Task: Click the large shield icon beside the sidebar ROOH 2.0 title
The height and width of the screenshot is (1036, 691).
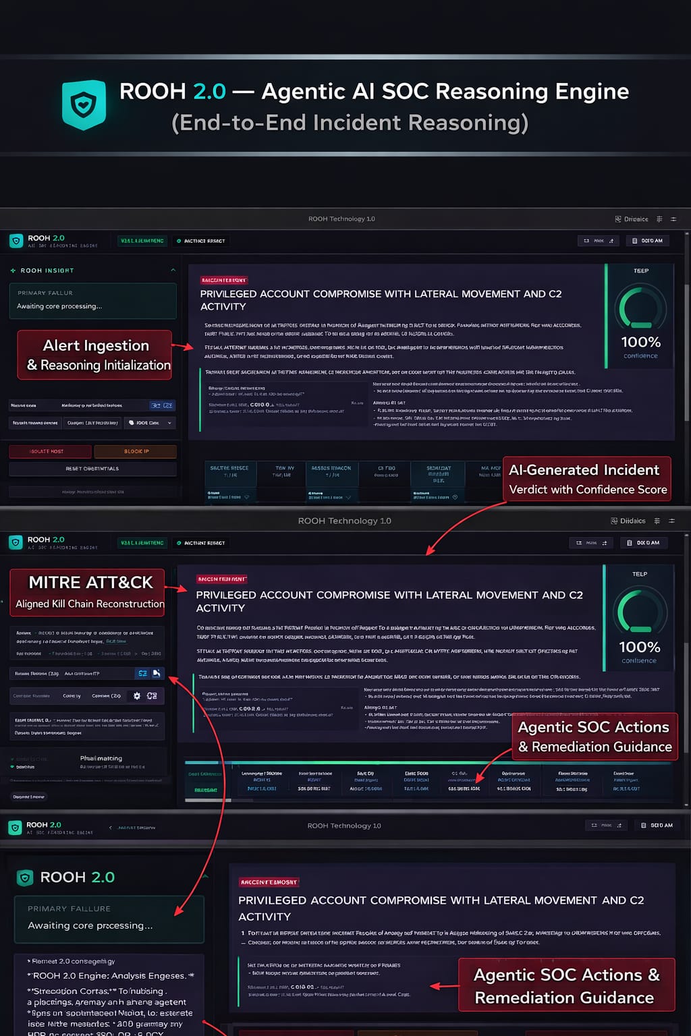Action: point(25,877)
